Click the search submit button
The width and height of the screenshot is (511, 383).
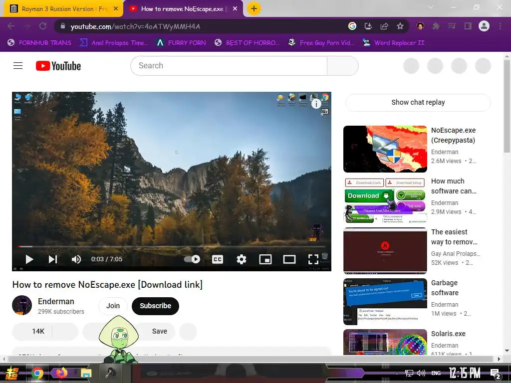click(343, 66)
